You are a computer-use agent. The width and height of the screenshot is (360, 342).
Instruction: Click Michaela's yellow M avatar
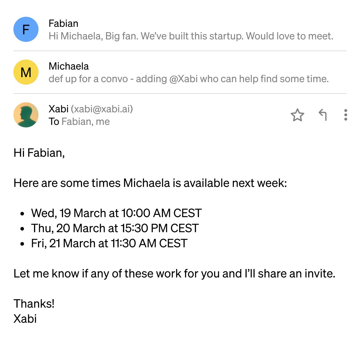coord(26,72)
